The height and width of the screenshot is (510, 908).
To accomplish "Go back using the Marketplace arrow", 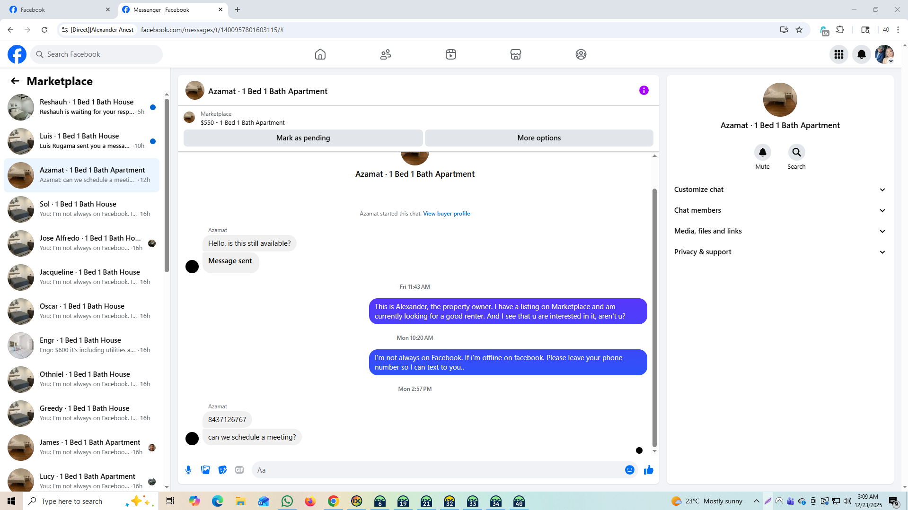I will click(15, 81).
